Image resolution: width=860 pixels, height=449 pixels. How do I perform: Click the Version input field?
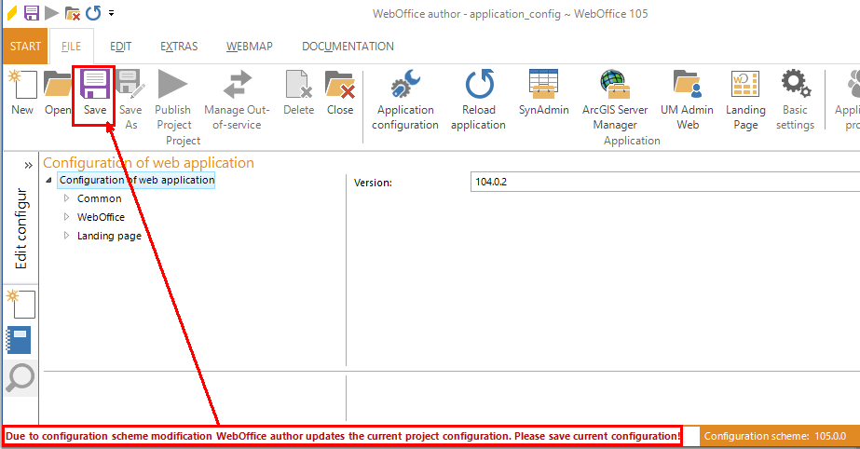(664, 182)
